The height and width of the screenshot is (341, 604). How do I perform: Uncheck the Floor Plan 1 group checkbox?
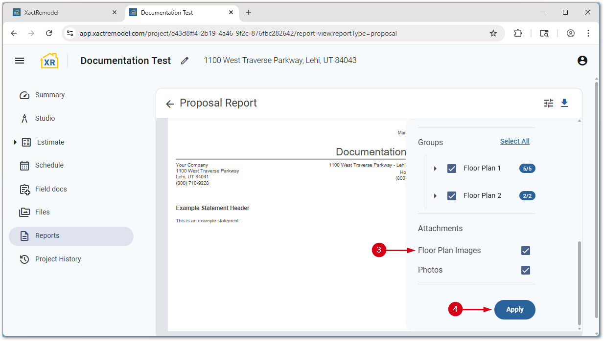click(x=452, y=169)
